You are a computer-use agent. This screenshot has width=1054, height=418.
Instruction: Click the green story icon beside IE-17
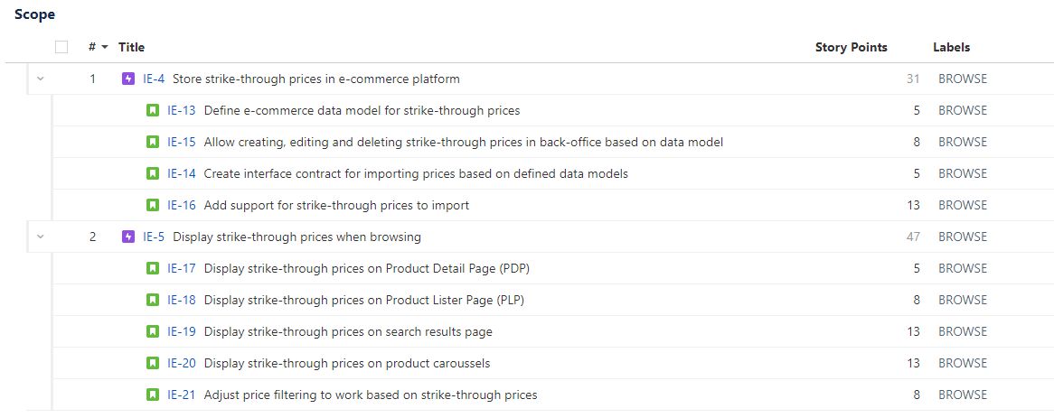(x=153, y=268)
